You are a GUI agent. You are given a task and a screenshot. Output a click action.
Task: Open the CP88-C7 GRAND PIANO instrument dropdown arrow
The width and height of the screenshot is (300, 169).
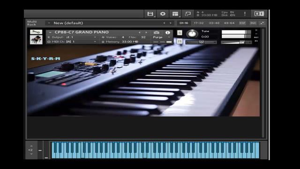click(x=50, y=32)
